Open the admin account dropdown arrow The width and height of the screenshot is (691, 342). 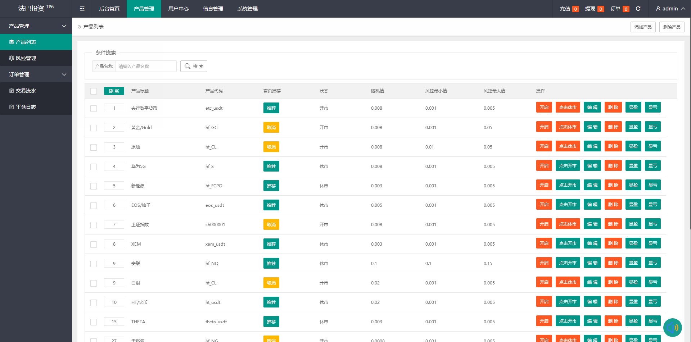coord(683,9)
